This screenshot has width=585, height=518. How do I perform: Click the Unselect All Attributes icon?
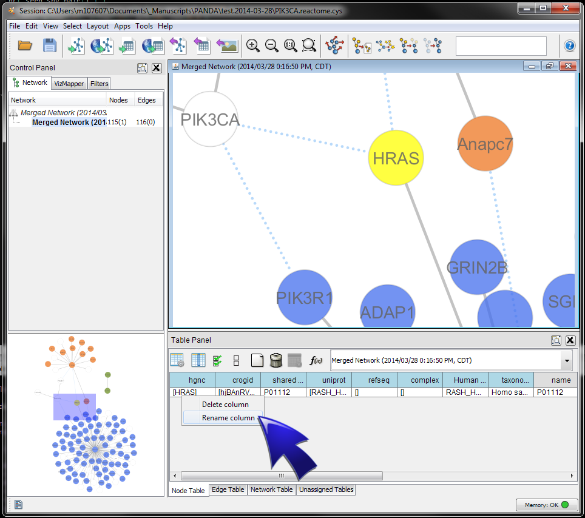click(x=236, y=360)
